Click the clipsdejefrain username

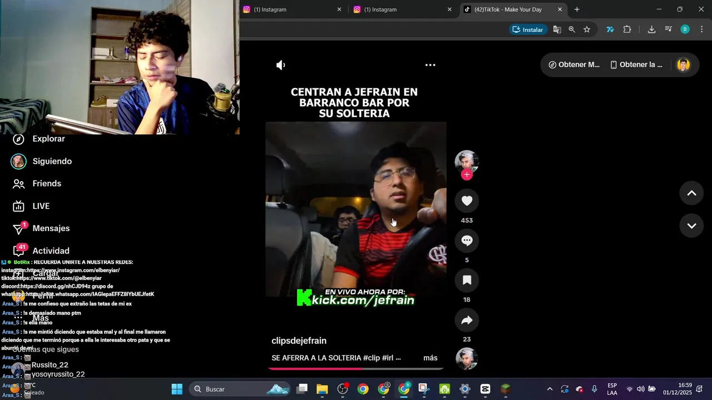(x=299, y=341)
